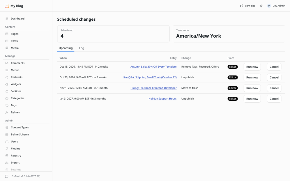Cancel the Live Q&A scheduled change
The height and width of the screenshot is (181, 290).
click(x=274, y=77)
